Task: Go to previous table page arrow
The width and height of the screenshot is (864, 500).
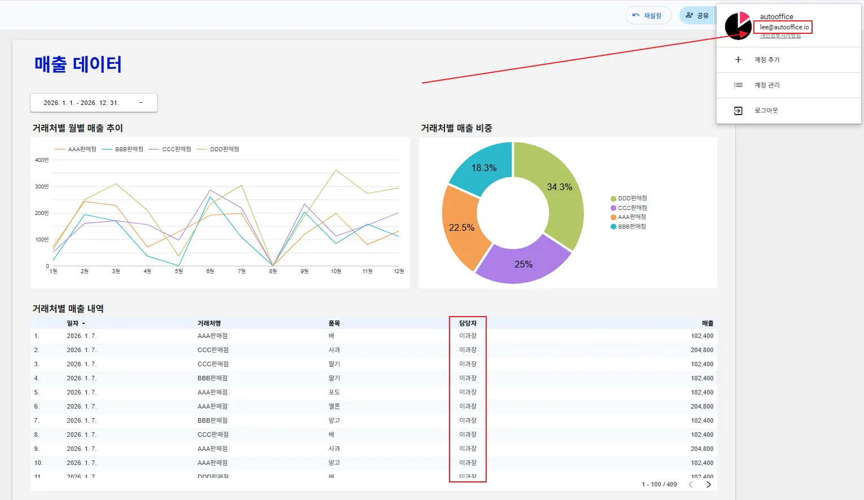Action: 691,484
